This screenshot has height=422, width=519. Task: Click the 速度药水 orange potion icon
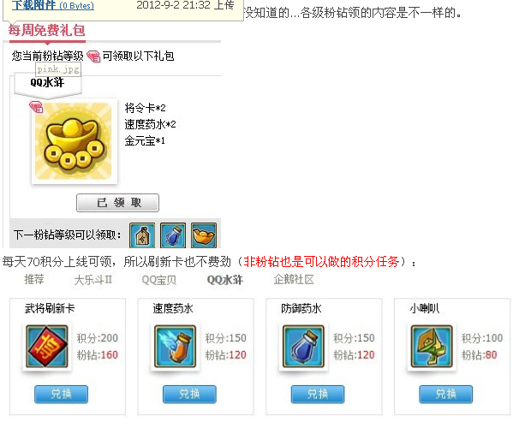(175, 347)
